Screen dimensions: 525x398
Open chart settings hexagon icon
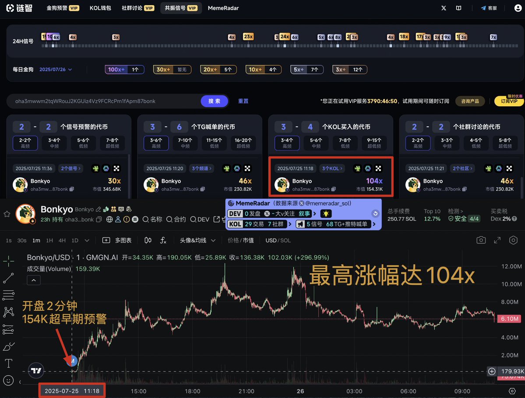click(x=513, y=240)
